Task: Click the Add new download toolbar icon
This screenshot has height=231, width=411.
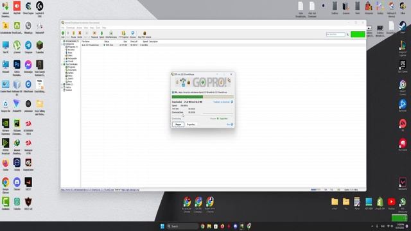Action: [x=63, y=34]
